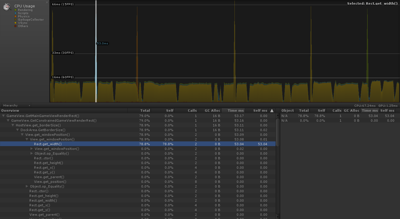
Task: Collapse HostView.get_borderSize() tree row
Action: (13, 125)
